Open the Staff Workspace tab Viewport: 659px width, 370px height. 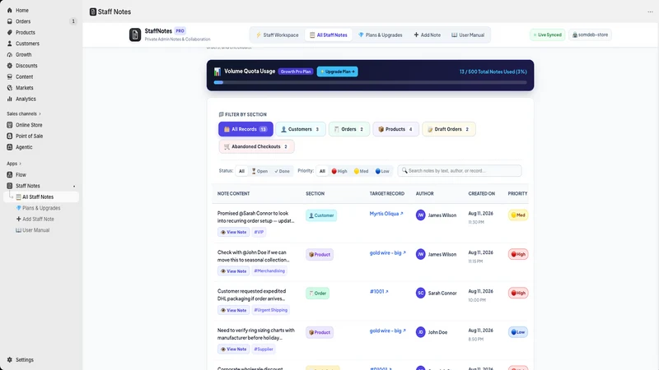277,35
